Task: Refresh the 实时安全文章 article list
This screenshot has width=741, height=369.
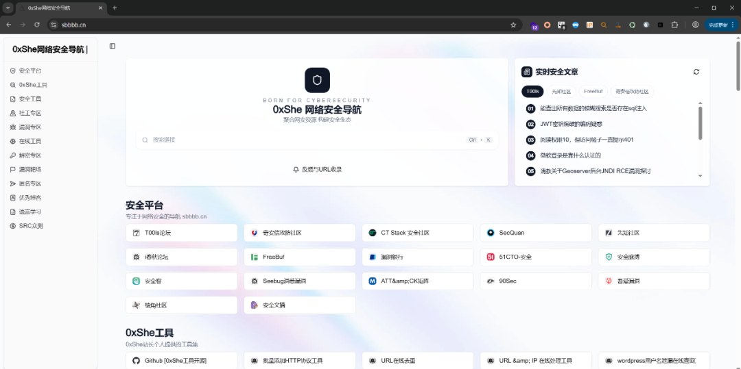Action: tap(696, 72)
